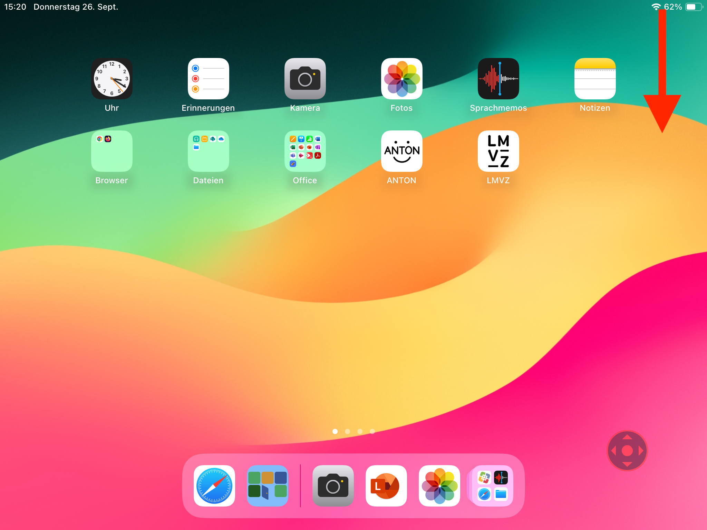The width and height of the screenshot is (707, 530).
Task: Open the App Library in the dock
Action: (492, 486)
